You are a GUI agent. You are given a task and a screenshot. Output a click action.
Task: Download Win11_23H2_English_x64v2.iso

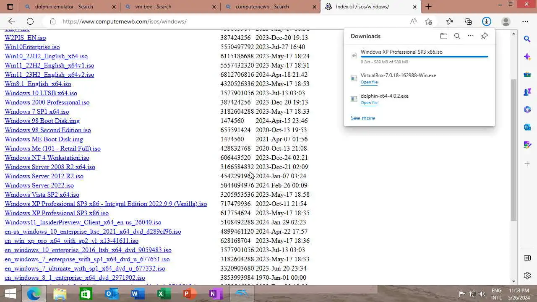[50, 75]
